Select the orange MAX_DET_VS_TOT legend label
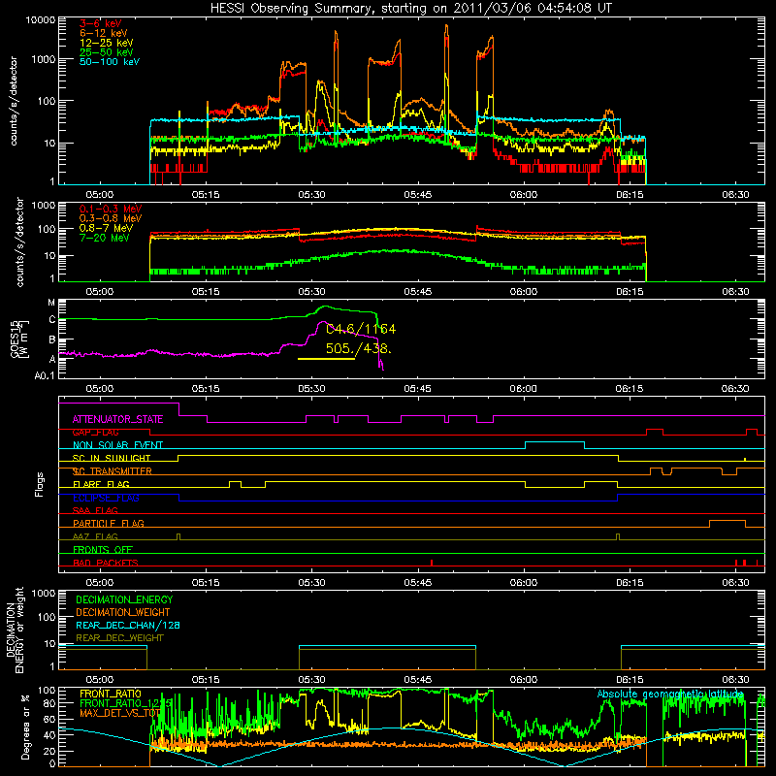This screenshot has height=776, width=776. pos(120,714)
